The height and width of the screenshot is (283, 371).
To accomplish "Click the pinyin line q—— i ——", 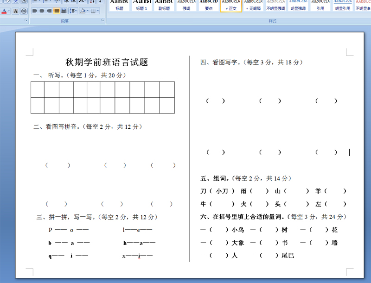I will (x=68, y=256).
